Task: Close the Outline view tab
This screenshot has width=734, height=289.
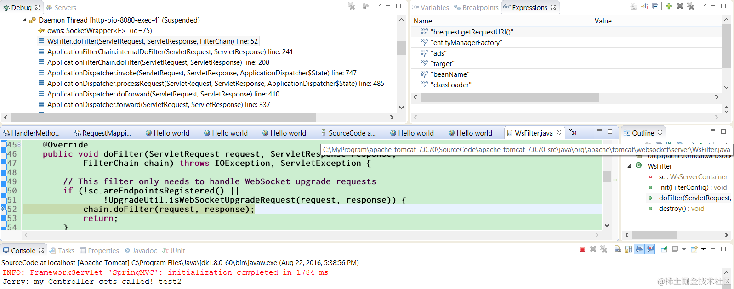Action: point(660,133)
